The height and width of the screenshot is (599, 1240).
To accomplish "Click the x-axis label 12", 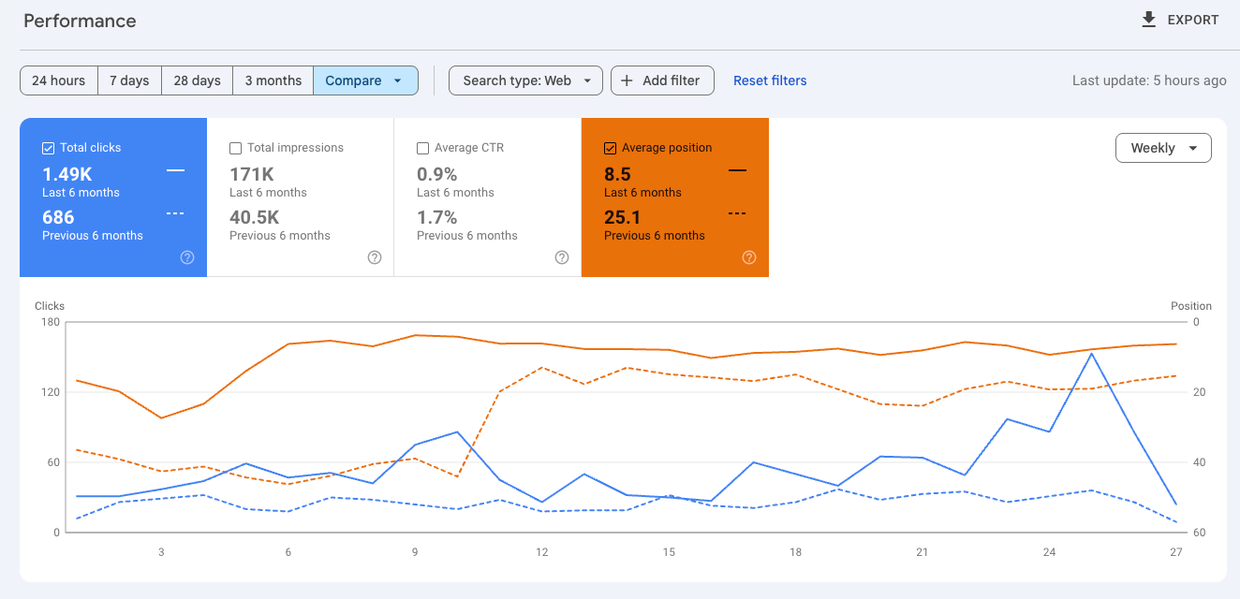I will (542, 552).
